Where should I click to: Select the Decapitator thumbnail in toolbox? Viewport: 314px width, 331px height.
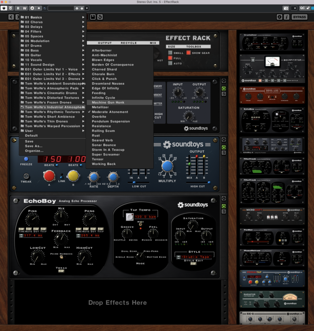(x=272, y=69)
